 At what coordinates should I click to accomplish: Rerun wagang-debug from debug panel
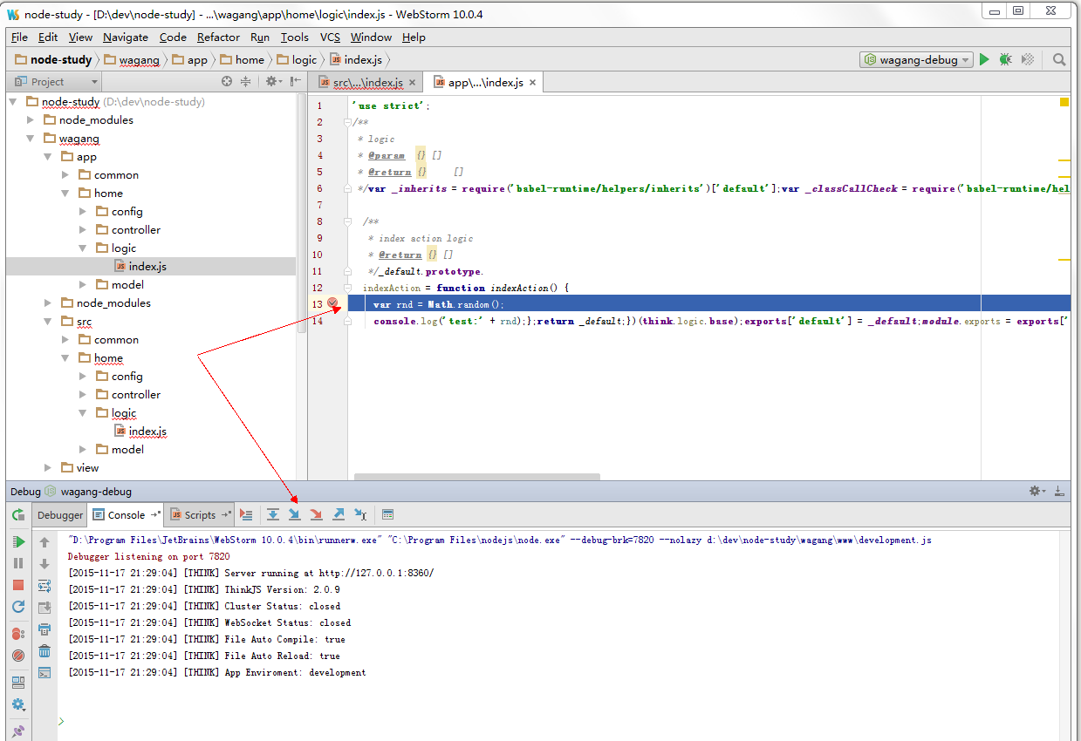[18, 515]
